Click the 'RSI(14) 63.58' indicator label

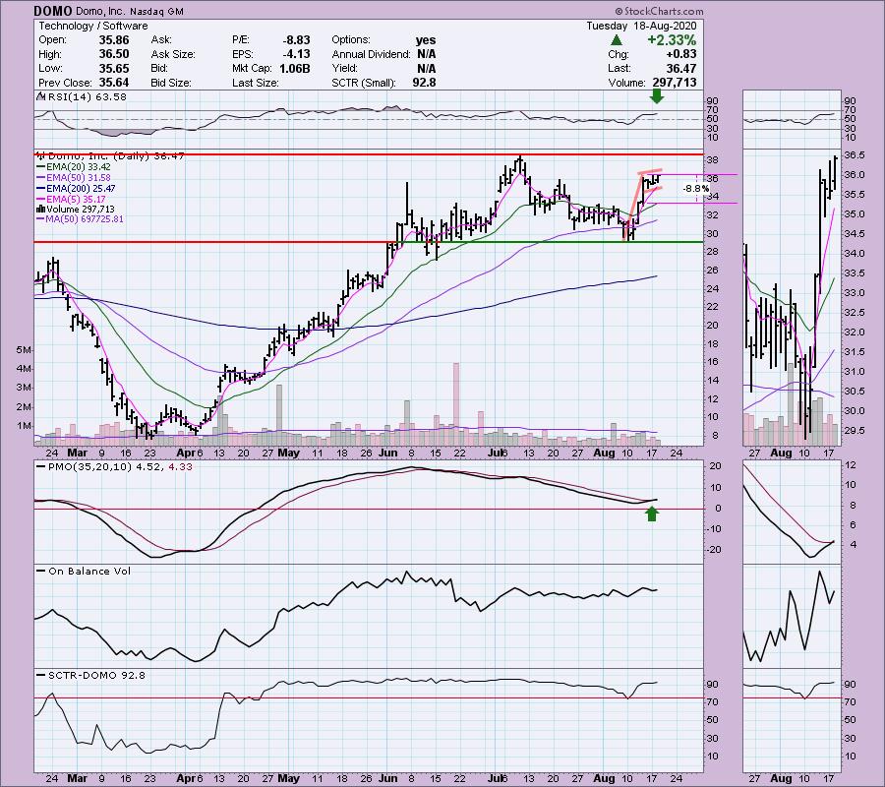(x=88, y=97)
